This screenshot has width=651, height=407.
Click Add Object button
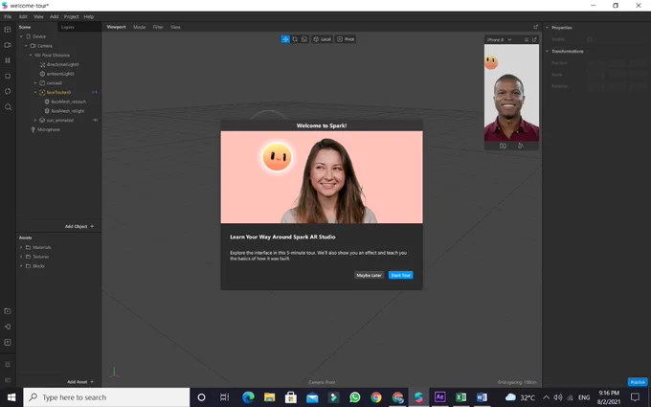[x=79, y=226]
